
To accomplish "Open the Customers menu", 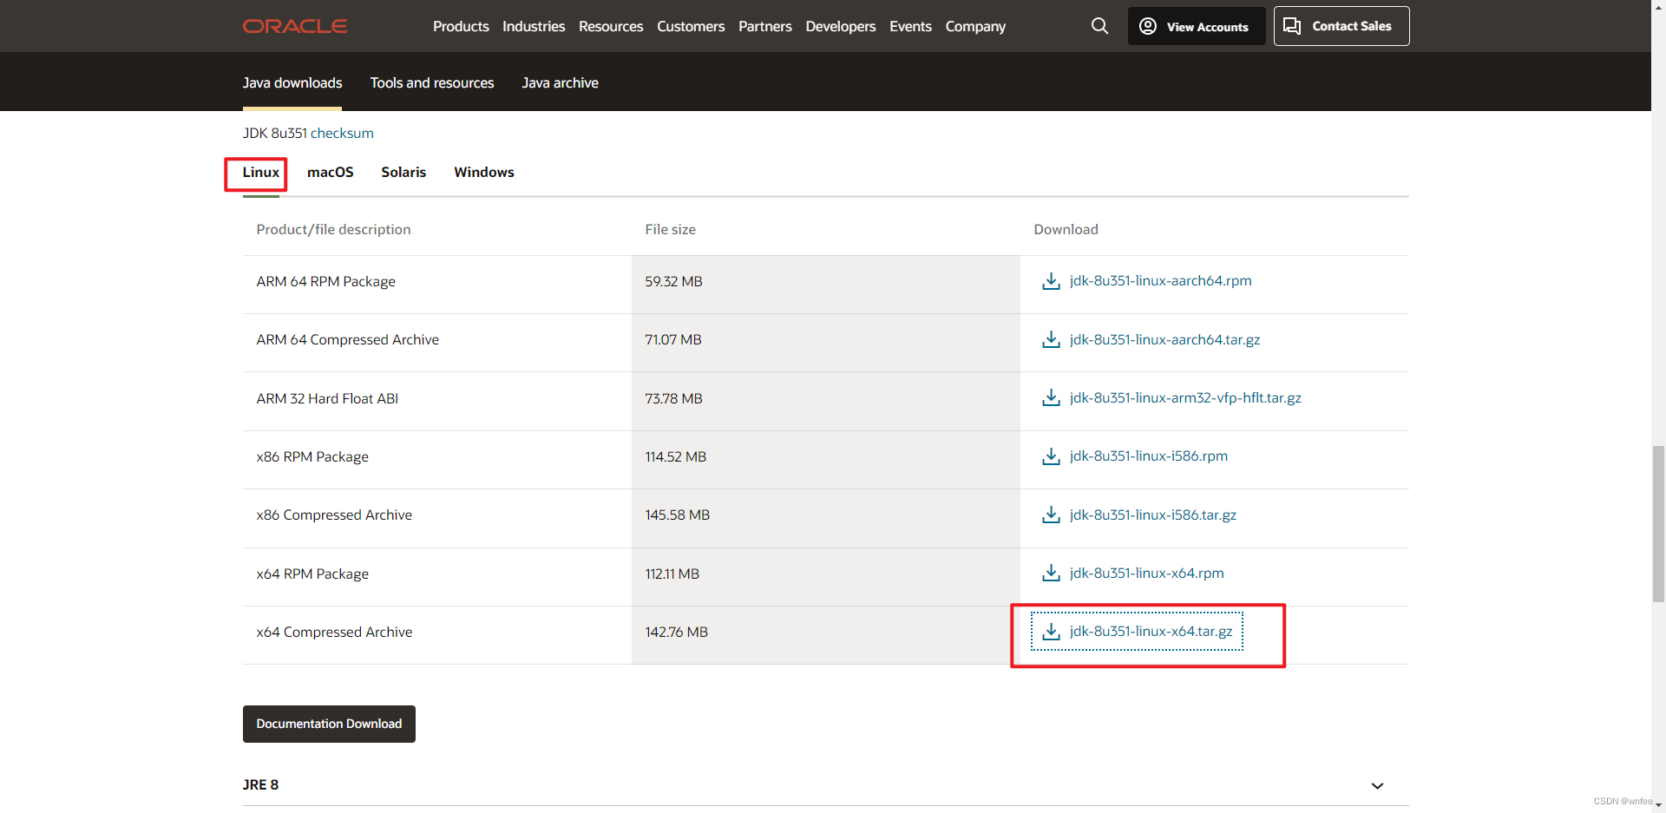I will point(691,26).
